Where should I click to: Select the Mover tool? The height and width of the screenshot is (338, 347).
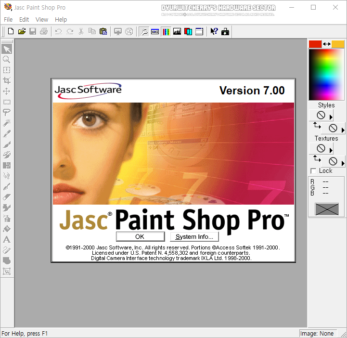pyautogui.click(x=7, y=91)
